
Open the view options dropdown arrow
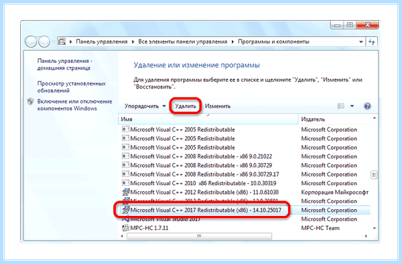tap(352, 106)
